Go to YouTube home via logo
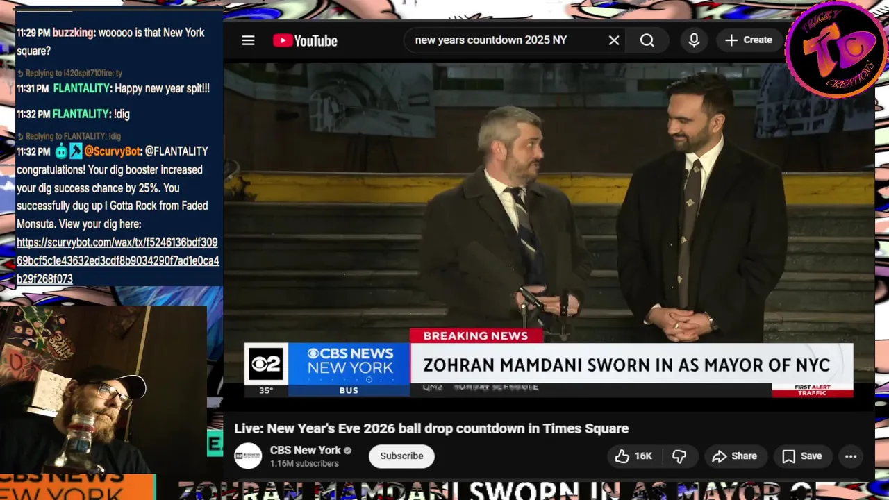The width and height of the screenshot is (889, 500). (x=305, y=40)
